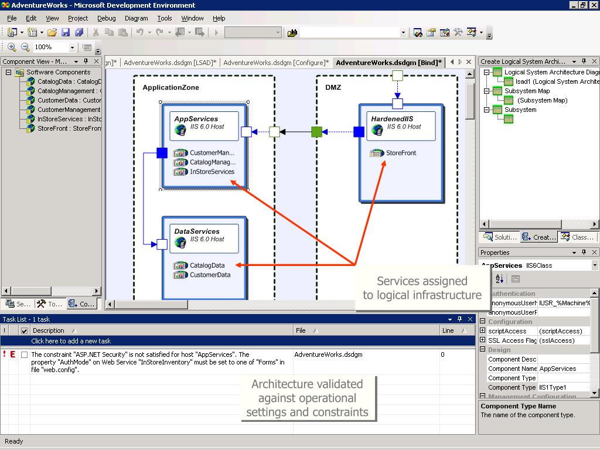Select the green endpoint on the DMZ boundary

317,132
